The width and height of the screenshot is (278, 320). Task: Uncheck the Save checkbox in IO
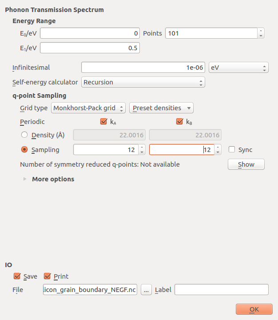point(17,276)
